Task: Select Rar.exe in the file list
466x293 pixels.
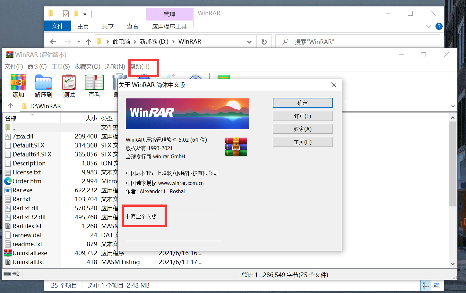Action: pos(22,190)
